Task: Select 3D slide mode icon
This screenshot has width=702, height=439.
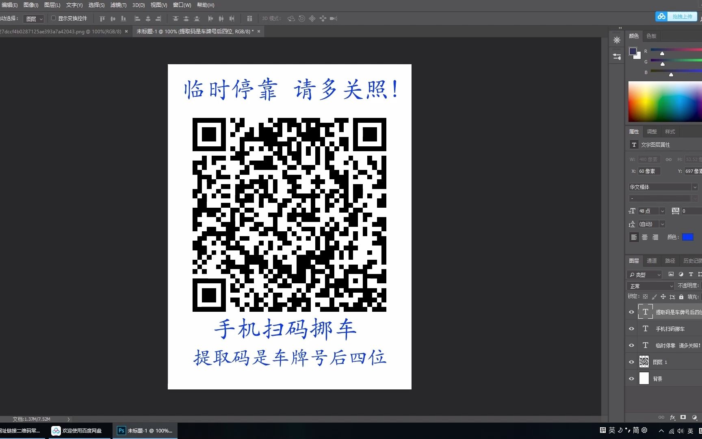Action: click(323, 19)
